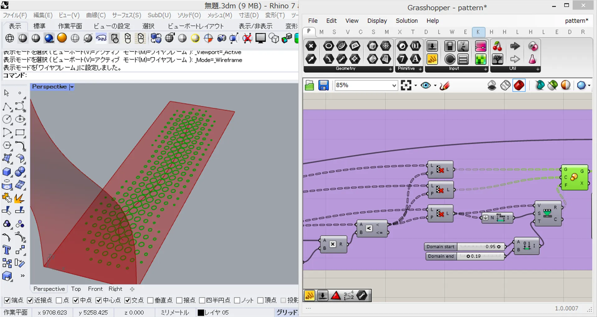Click the Vector parameter icon in Geometry panel
The width and height of the screenshot is (597, 317).
point(311,59)
